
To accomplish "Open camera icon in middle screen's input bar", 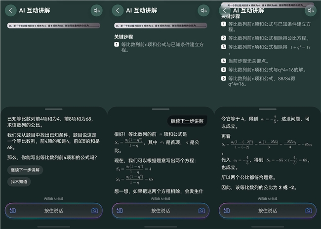I will click(201, 210).
